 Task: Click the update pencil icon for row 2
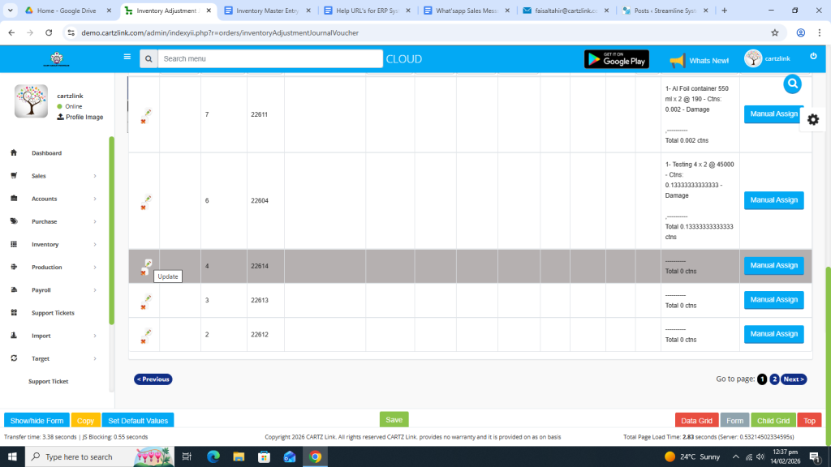[148, 332]
